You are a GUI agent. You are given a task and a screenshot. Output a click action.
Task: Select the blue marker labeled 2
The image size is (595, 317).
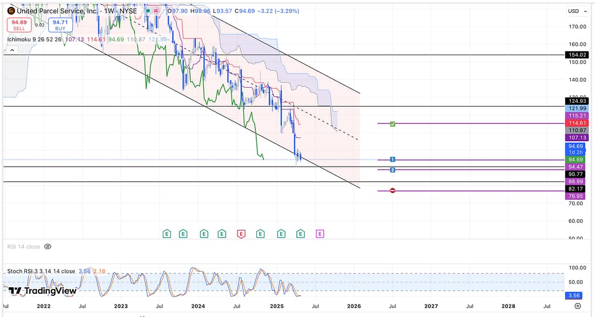click(x=393, y=170)
